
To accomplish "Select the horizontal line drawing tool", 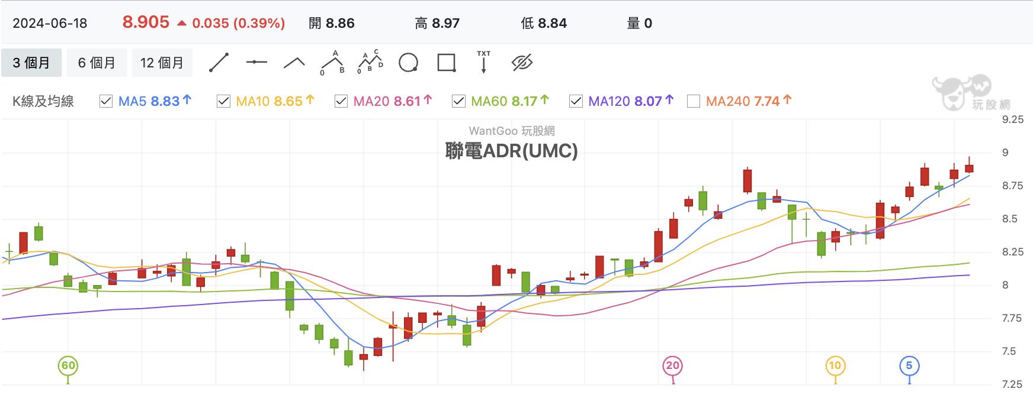I will coord(256,62).
